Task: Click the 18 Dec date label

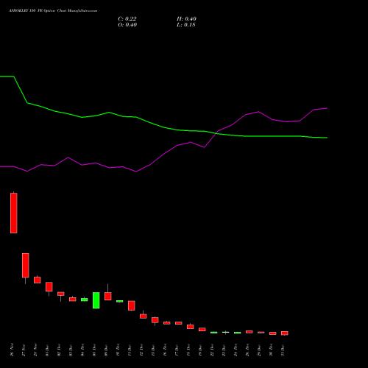Action: (x=188, y=350)
